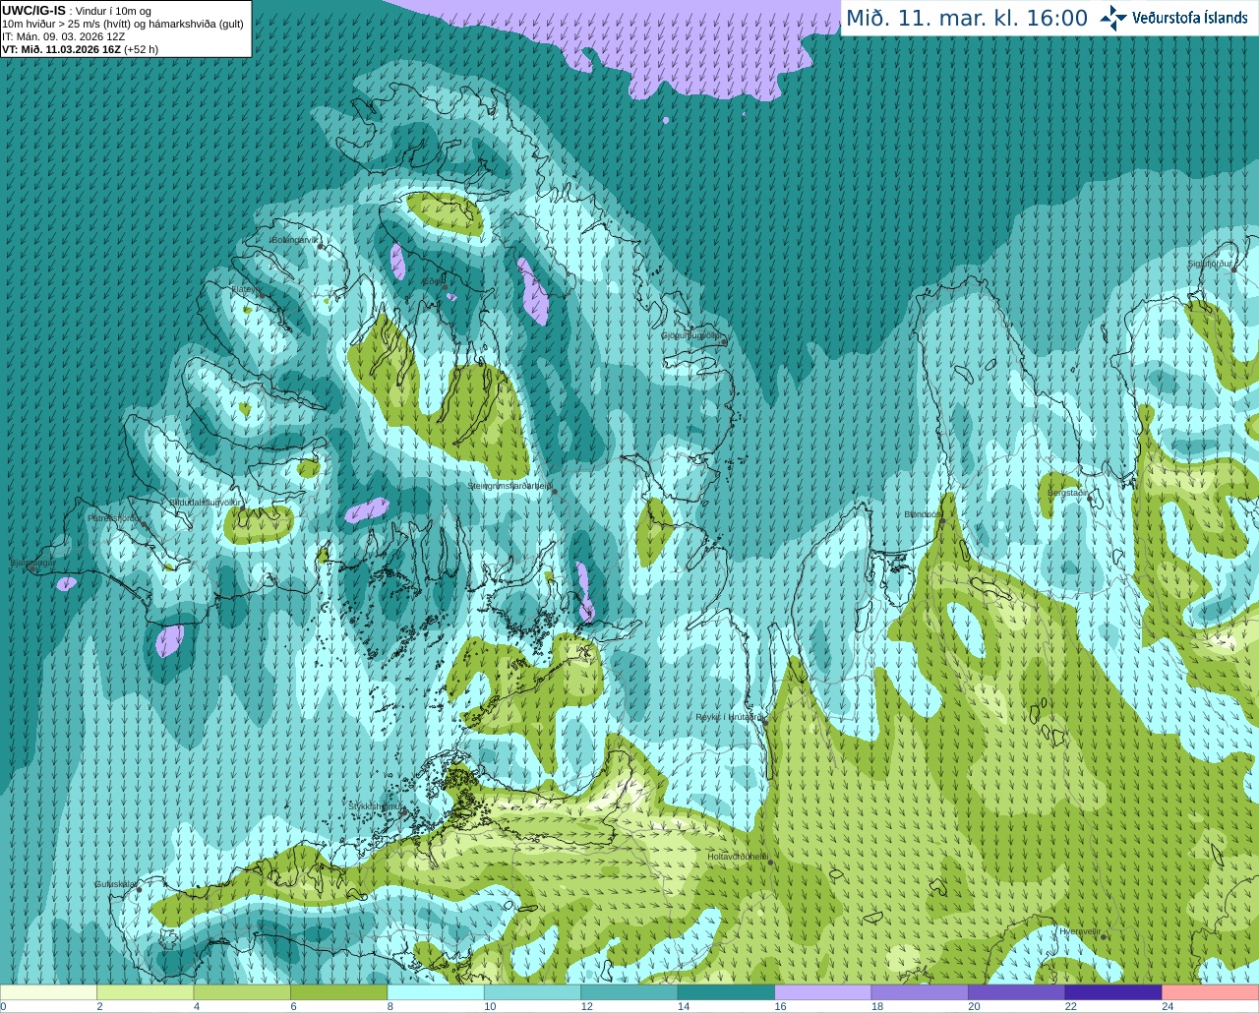Click the Steingrímsfjarðarheiði station marker
This screenshot has width=1259, height=1013.
point(555,492)
